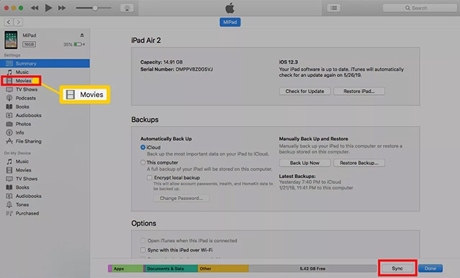The image size is (460, 278).
Task: Click the Restore iPad button
Action: tap(359, 91)
